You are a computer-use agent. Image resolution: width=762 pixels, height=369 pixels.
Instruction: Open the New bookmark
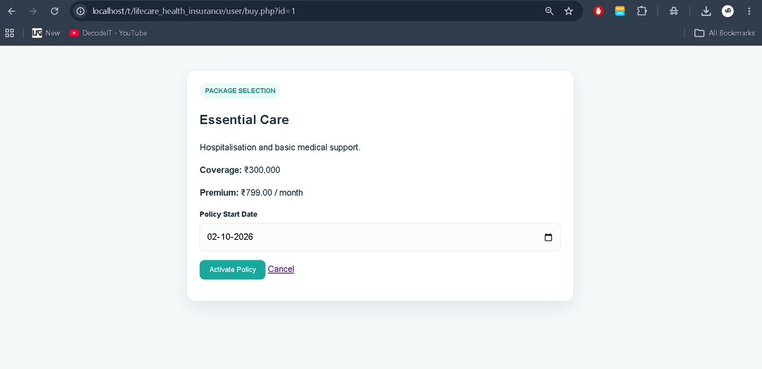click(x=46, y=33)
